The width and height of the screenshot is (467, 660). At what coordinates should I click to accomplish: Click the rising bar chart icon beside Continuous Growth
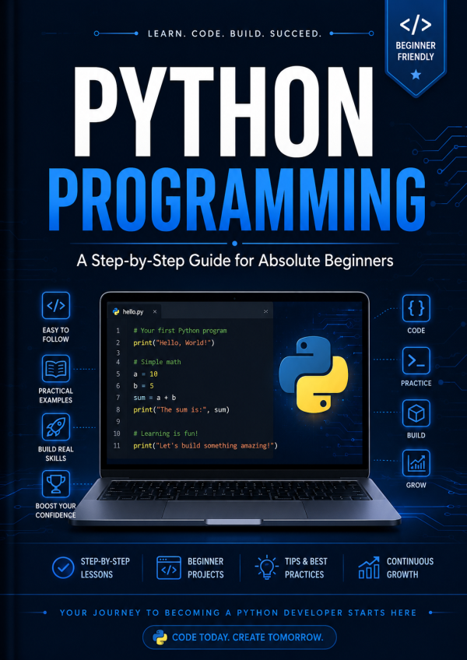pos(369,567)
